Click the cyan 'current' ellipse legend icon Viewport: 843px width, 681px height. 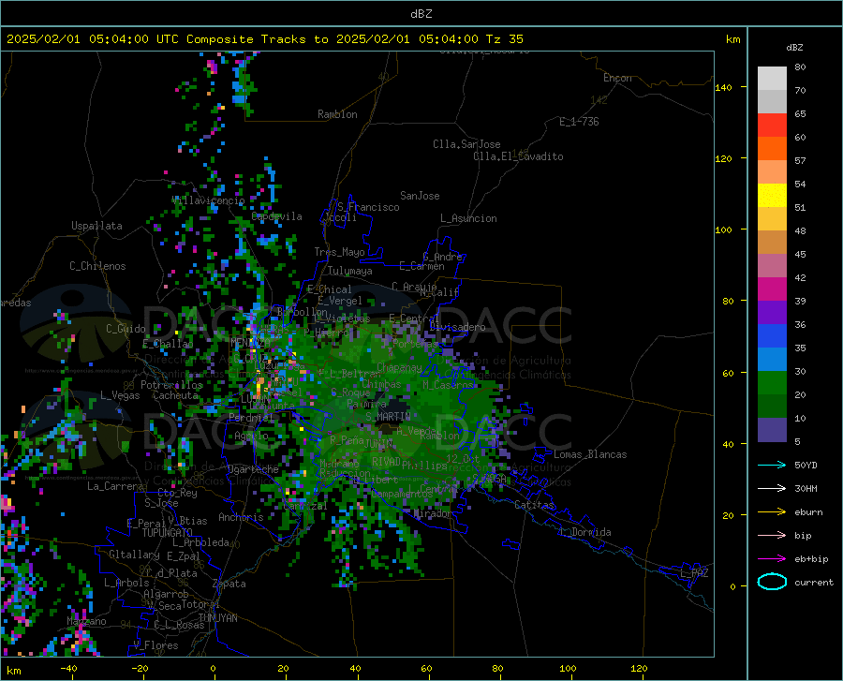click(x=772, y=582)
